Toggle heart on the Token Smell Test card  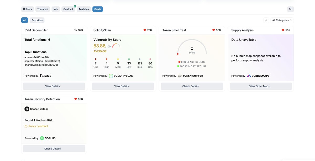[214, 30]
